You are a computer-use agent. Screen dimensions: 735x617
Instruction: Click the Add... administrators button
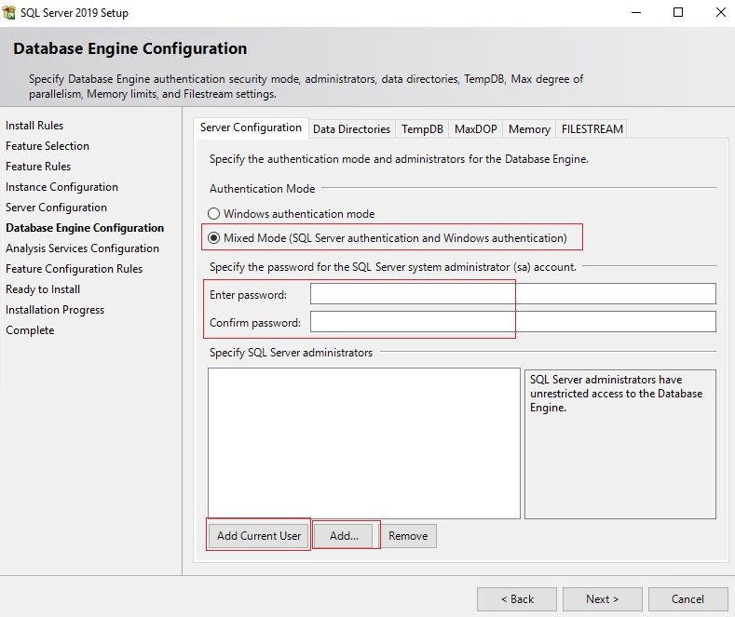coord(344,535)
